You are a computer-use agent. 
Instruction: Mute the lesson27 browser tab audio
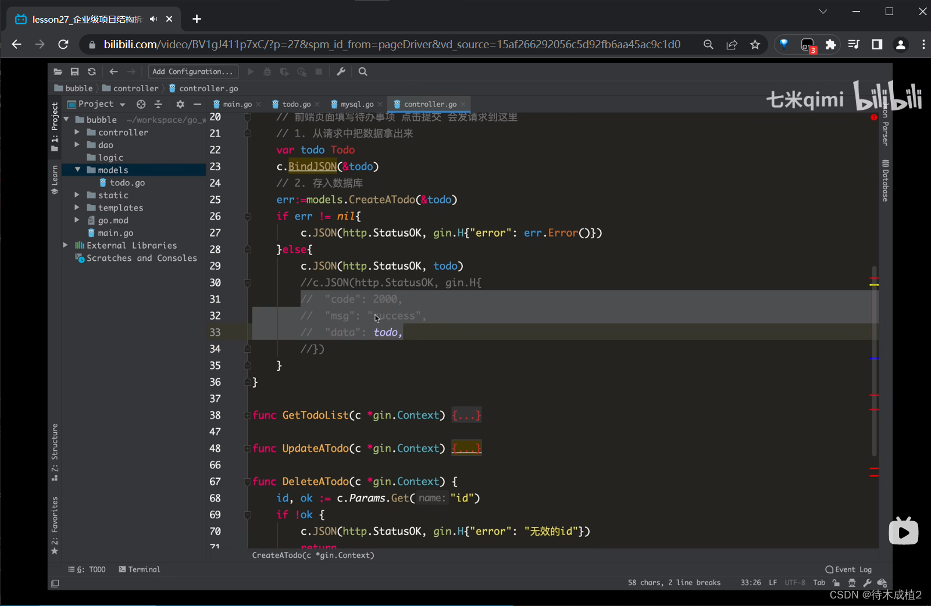(154, 19)
